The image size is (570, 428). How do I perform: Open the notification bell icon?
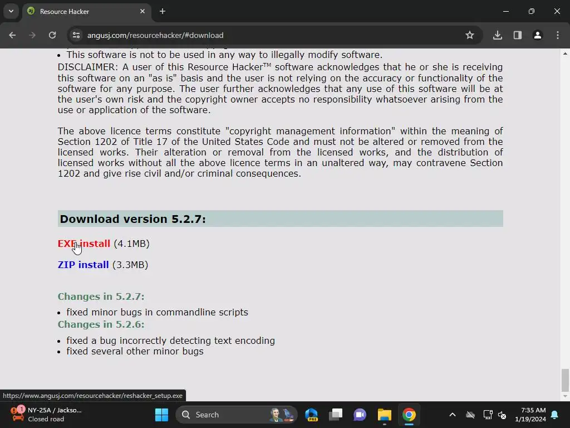555,415
